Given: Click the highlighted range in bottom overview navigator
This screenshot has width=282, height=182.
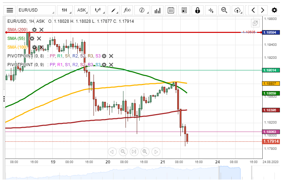Looking at the screenshot, I should [230, 173].
